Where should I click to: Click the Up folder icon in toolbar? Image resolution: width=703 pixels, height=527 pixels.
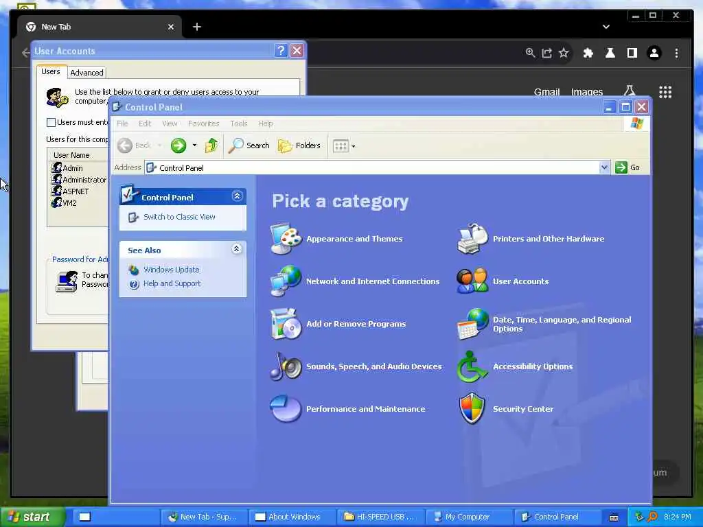click(211, 145)
